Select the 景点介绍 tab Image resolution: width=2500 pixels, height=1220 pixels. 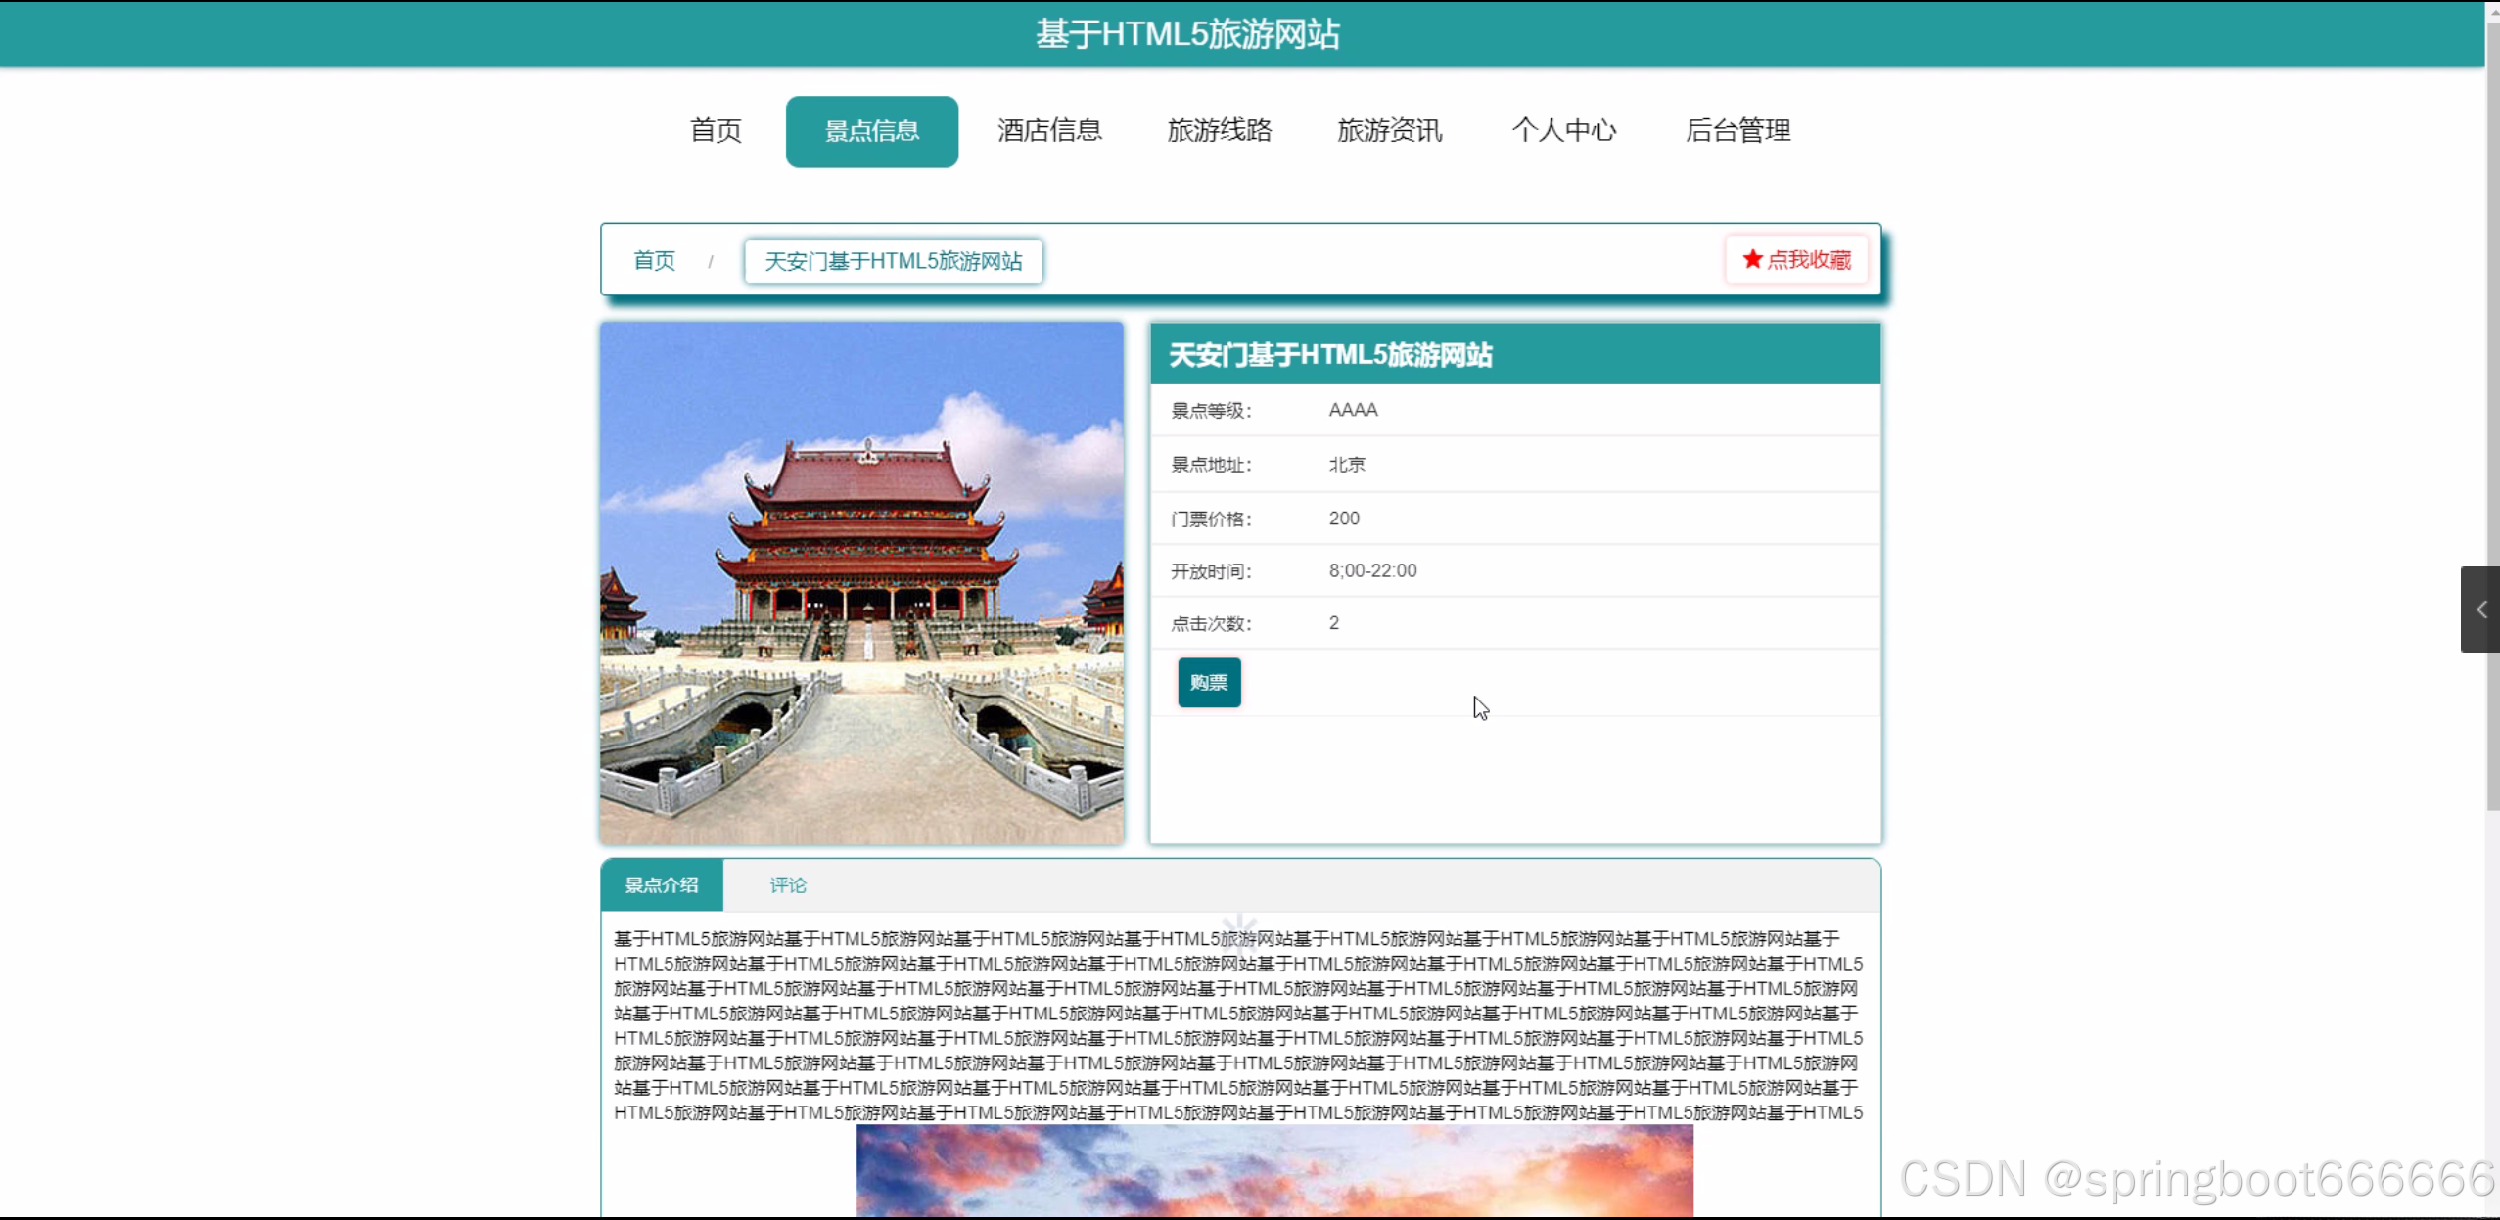662,885
